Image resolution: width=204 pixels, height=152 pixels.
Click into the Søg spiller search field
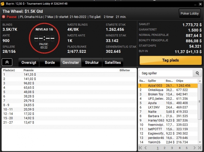pos(166,73)
